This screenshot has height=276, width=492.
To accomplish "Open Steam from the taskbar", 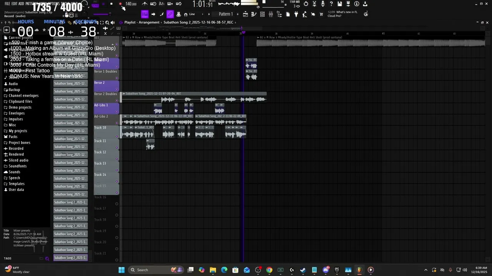I will point(303,270).
